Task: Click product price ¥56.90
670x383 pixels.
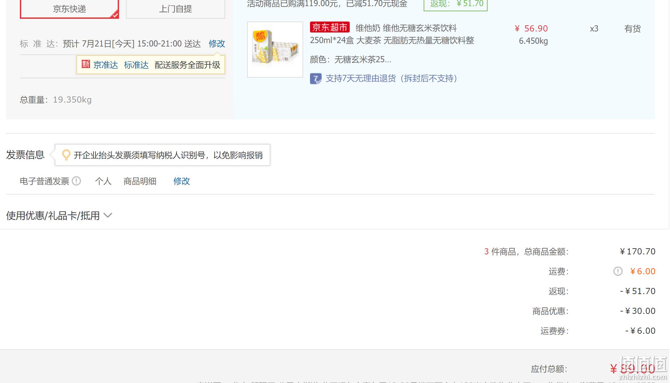Action: pyautogui.click(x=531, y=29)
